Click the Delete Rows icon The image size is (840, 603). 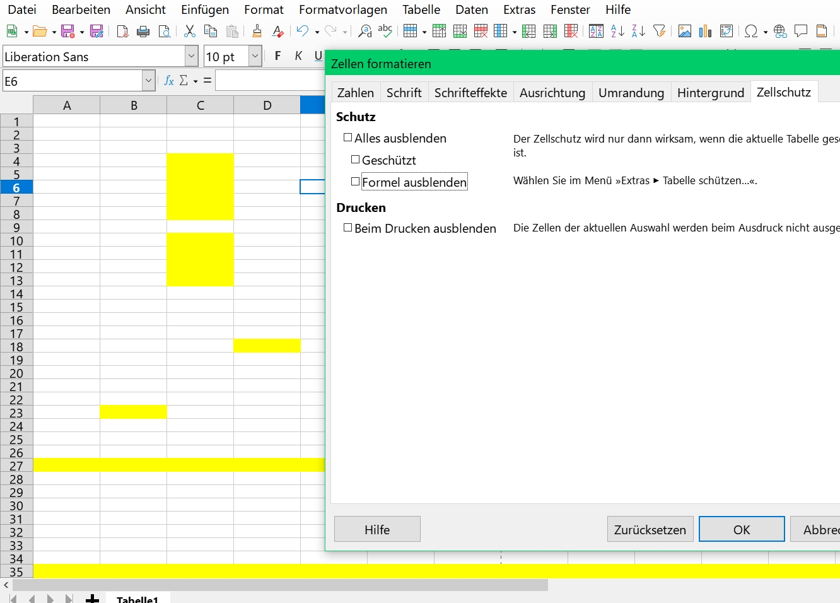pos(481,31)
